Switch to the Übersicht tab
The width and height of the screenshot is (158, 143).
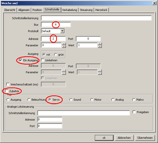[10, 10]
